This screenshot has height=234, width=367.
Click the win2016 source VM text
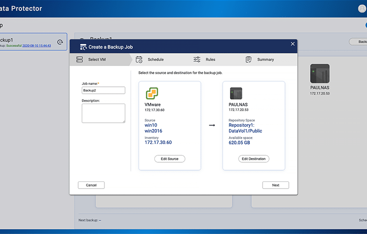point(153,131)
